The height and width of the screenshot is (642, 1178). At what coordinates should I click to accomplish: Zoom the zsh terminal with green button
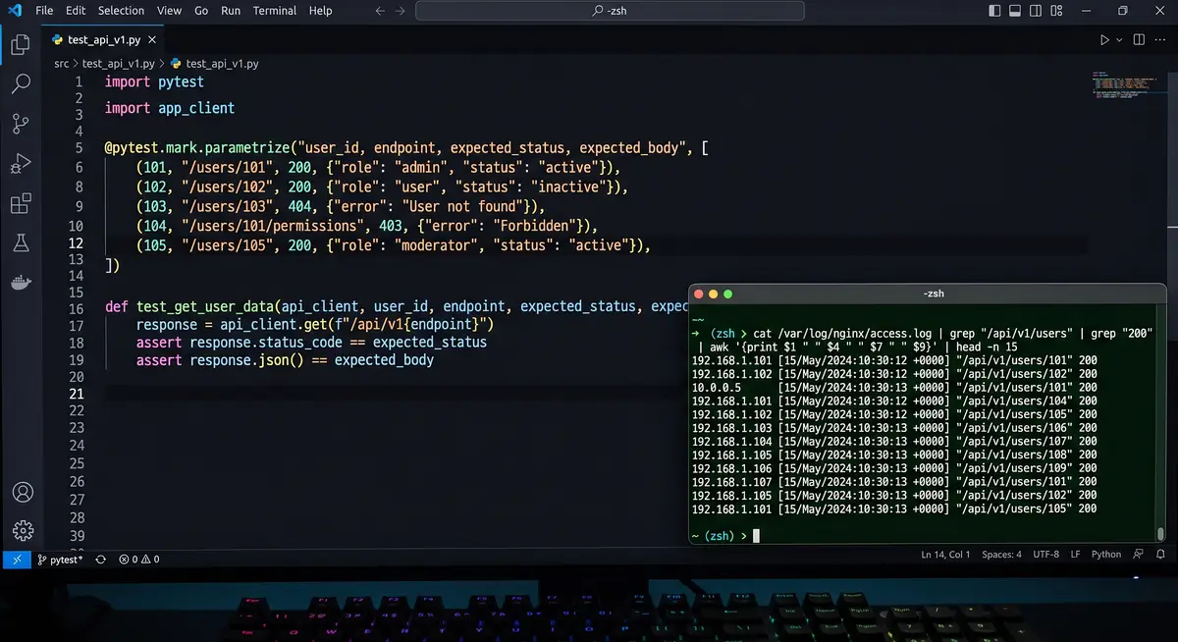tap(727, 294)
